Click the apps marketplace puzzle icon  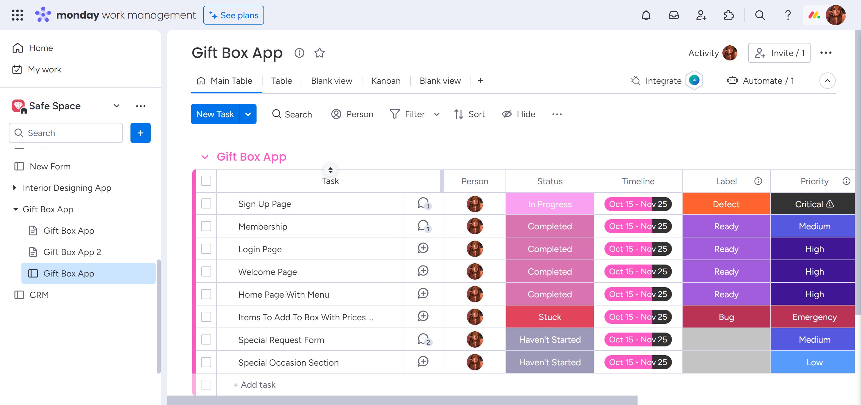click(729, 15)
